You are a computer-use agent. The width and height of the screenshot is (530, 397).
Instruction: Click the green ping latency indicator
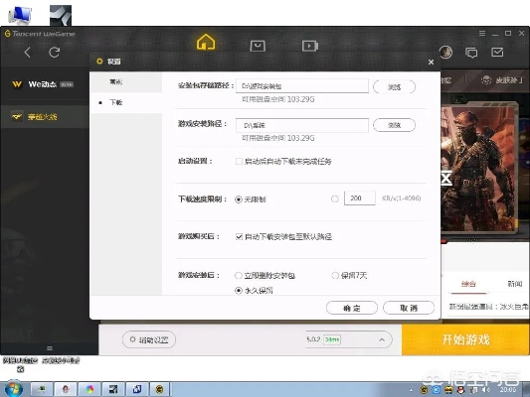pyautogui.click(x=332, y=339)
